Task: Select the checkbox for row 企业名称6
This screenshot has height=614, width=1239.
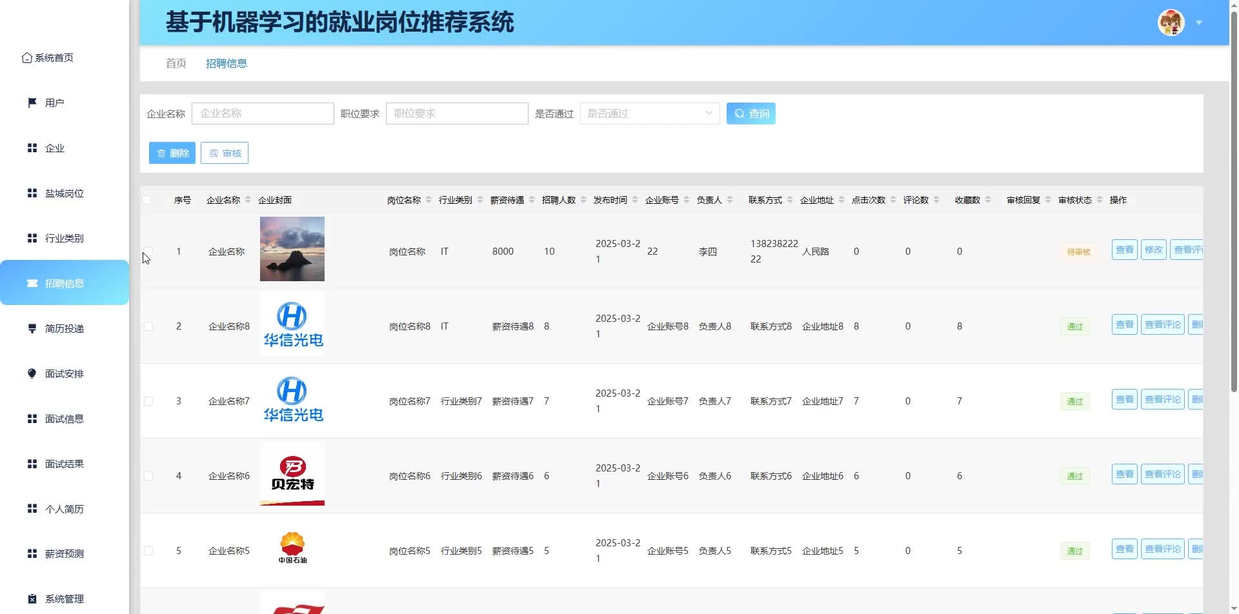Action: tap(148, 476)
